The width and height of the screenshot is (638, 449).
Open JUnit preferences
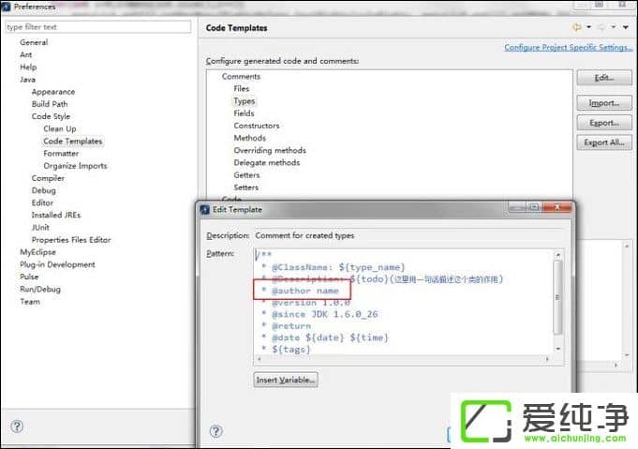40,227
